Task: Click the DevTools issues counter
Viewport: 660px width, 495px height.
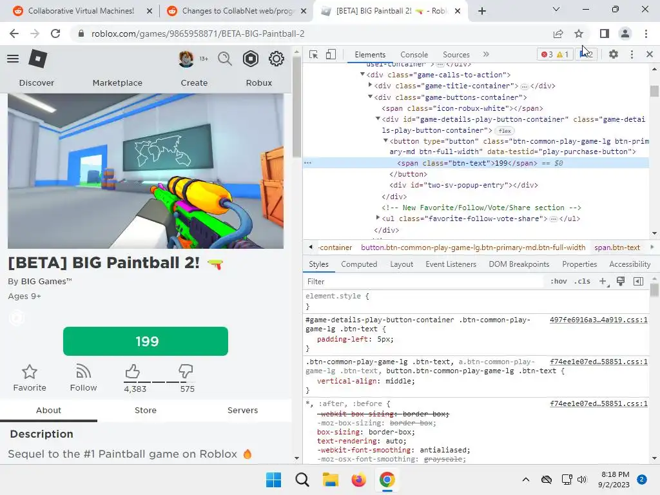Action: point(587,54)
